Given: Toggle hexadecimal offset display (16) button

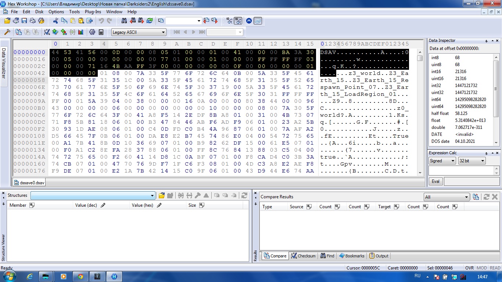Looking at the screenshot, I should [x=238, y=21].
